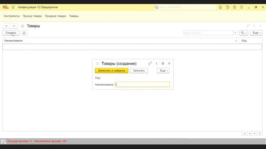The width and height of the screenshot is (266, 149).
Task: Go back with the left arrow
Action: coord(7,26)
